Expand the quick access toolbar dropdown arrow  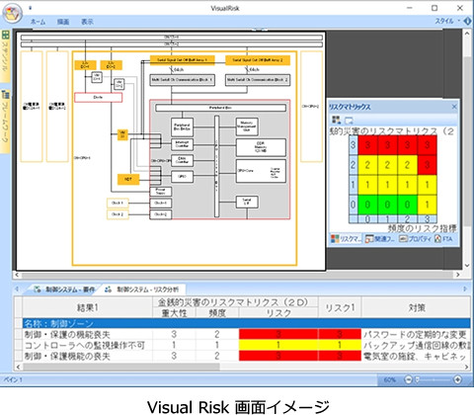(x=31, y=8)
